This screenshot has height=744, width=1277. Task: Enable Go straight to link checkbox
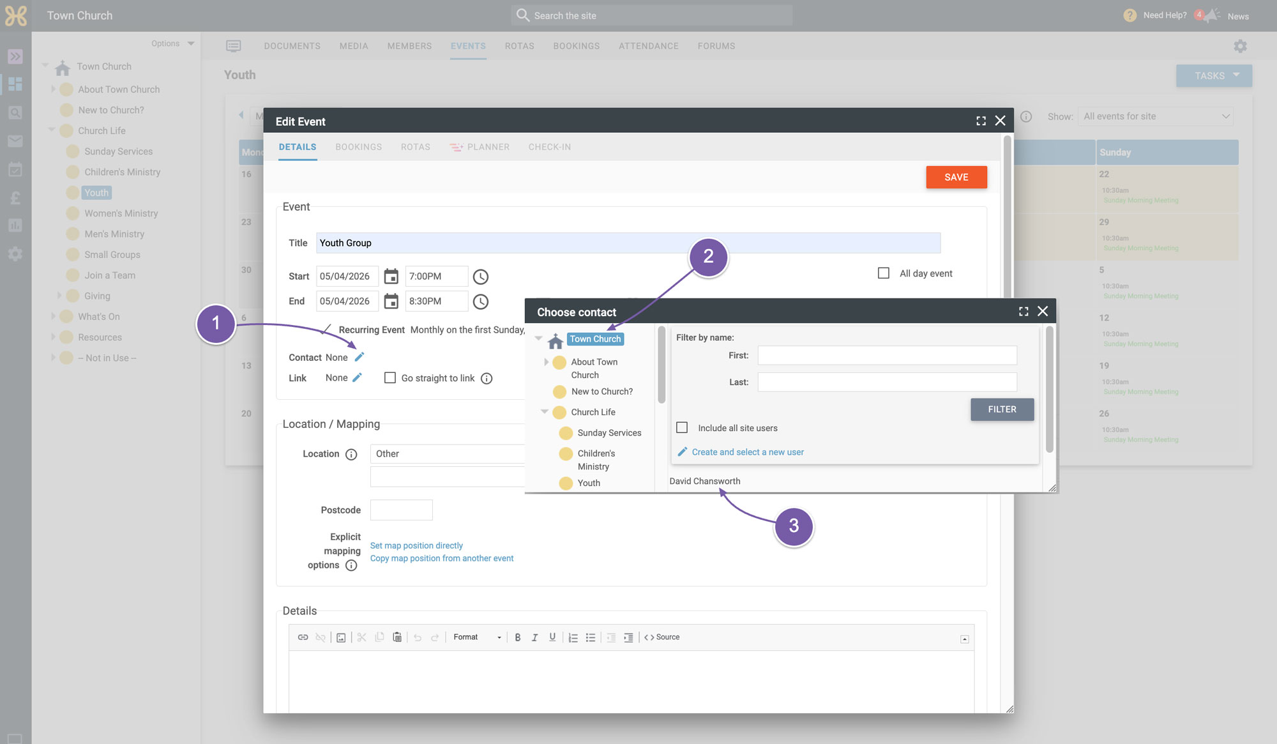(390, 378)
